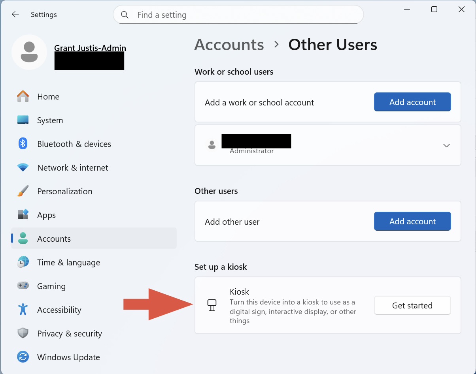Close the Settings window

pyautogui.click(x=461, y=9)
